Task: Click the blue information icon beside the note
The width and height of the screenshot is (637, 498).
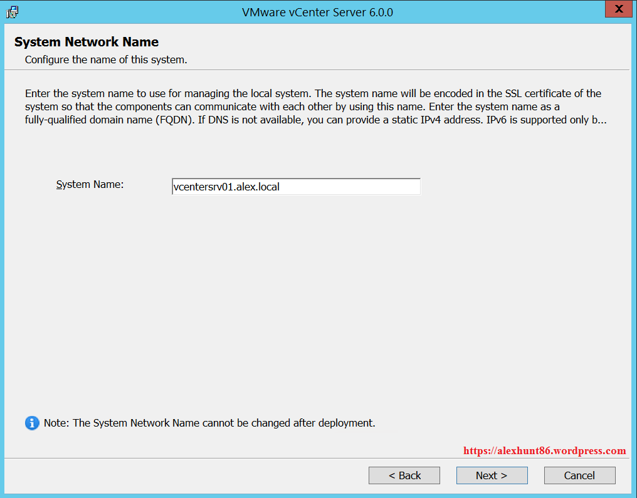Action: point(32,423)
